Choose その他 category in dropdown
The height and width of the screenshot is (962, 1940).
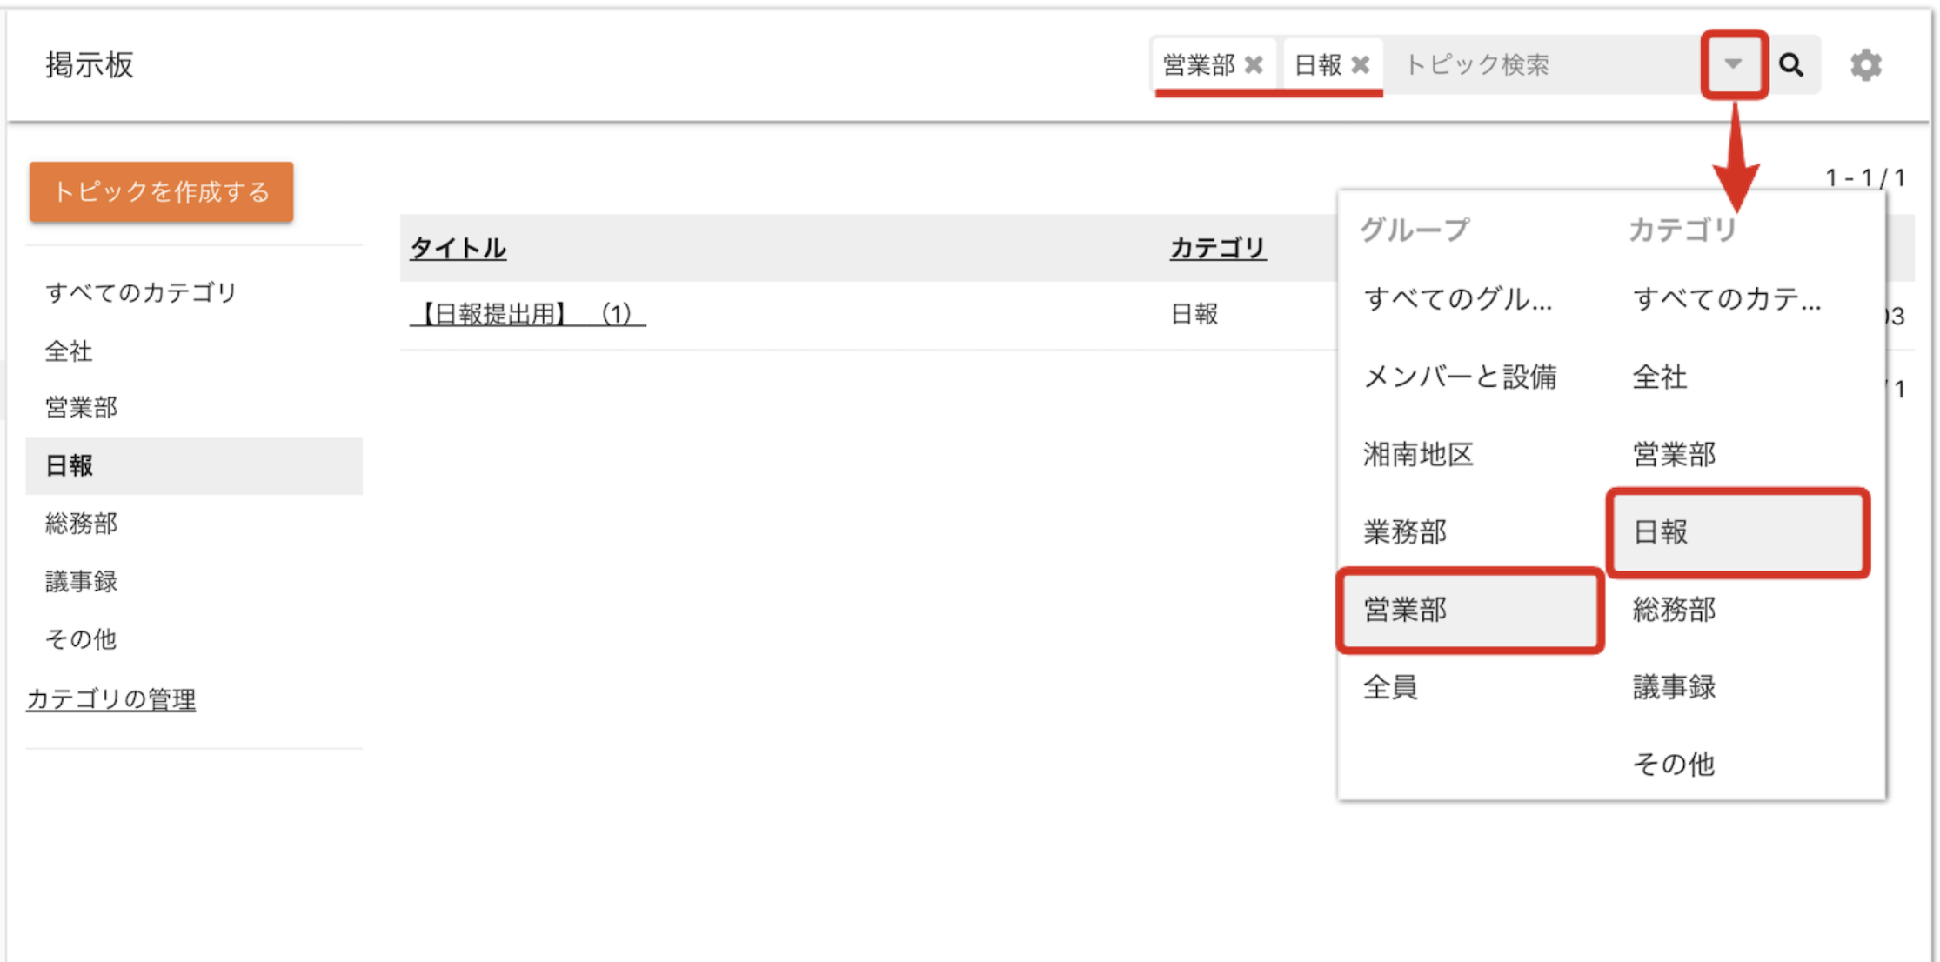1673,764
